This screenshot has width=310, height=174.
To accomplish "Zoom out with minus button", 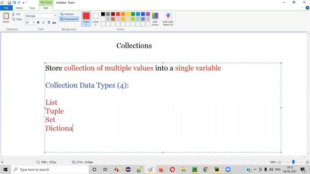I will tap(279, 162).
